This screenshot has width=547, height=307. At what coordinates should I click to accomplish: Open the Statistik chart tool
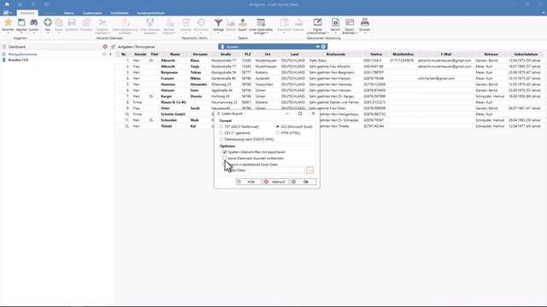coord(231,25)
